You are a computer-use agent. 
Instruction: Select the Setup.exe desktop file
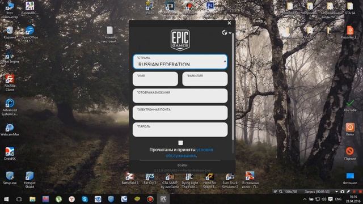(10, 178)
